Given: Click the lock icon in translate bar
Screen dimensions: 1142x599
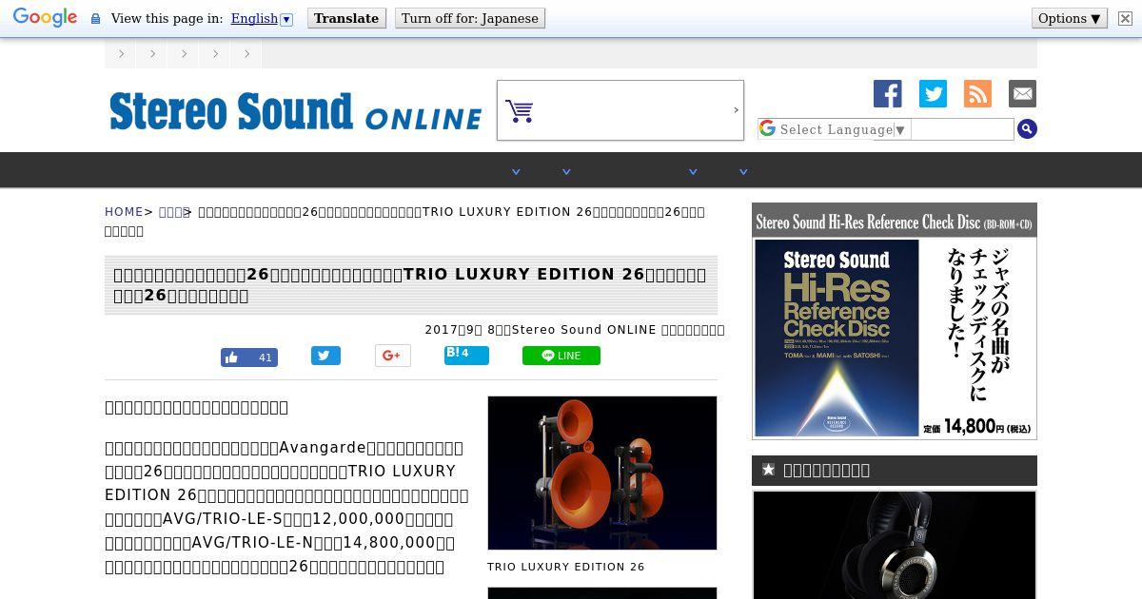Looking at the screenshot, I should (95, 19).
